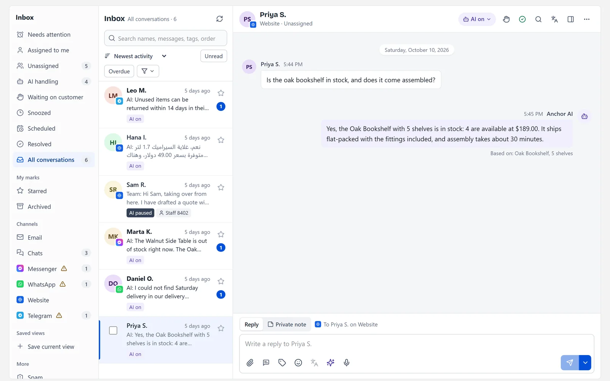Search within the Priya S. conversation
Image resolution: width=610 pixels, height=381 pixels.
(538, 19)
